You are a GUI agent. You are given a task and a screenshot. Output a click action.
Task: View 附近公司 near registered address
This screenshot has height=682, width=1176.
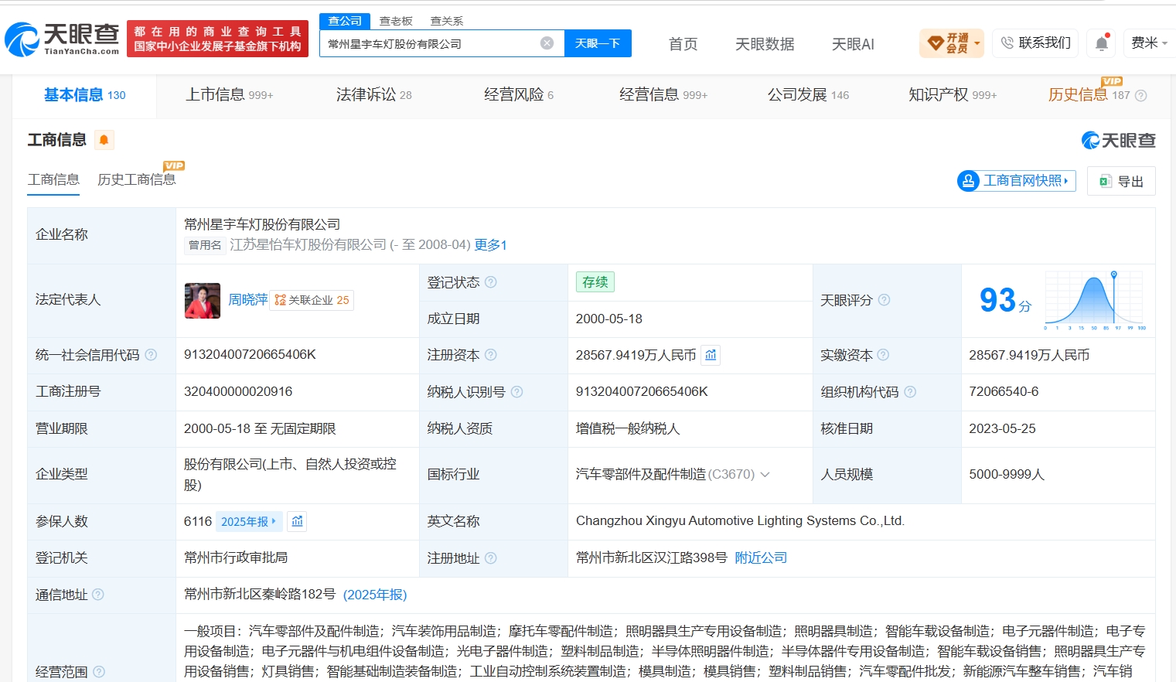[x=761, y=558]
